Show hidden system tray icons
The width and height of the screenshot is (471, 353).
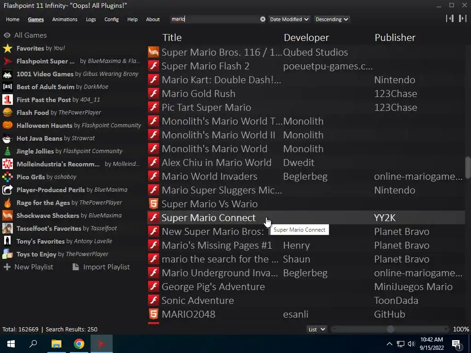click(x=389, y=344)
